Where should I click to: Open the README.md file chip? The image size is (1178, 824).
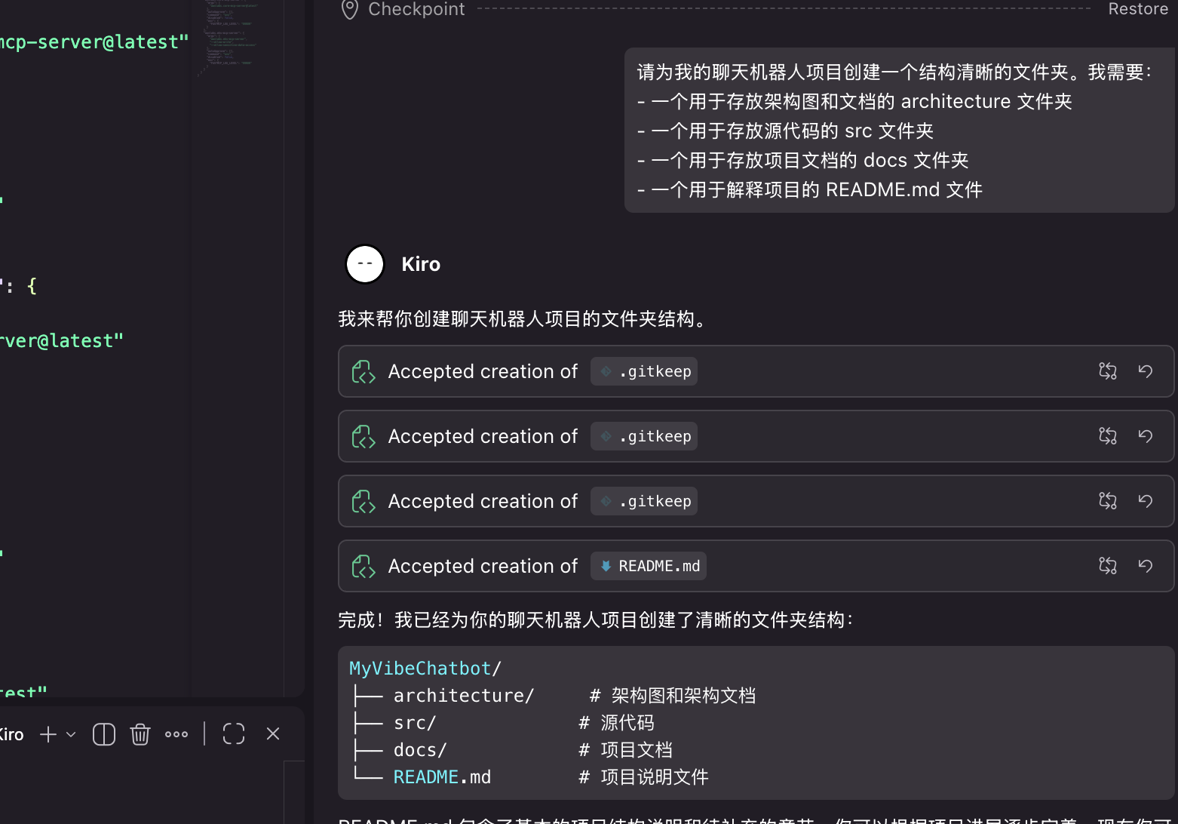(649, 566)
